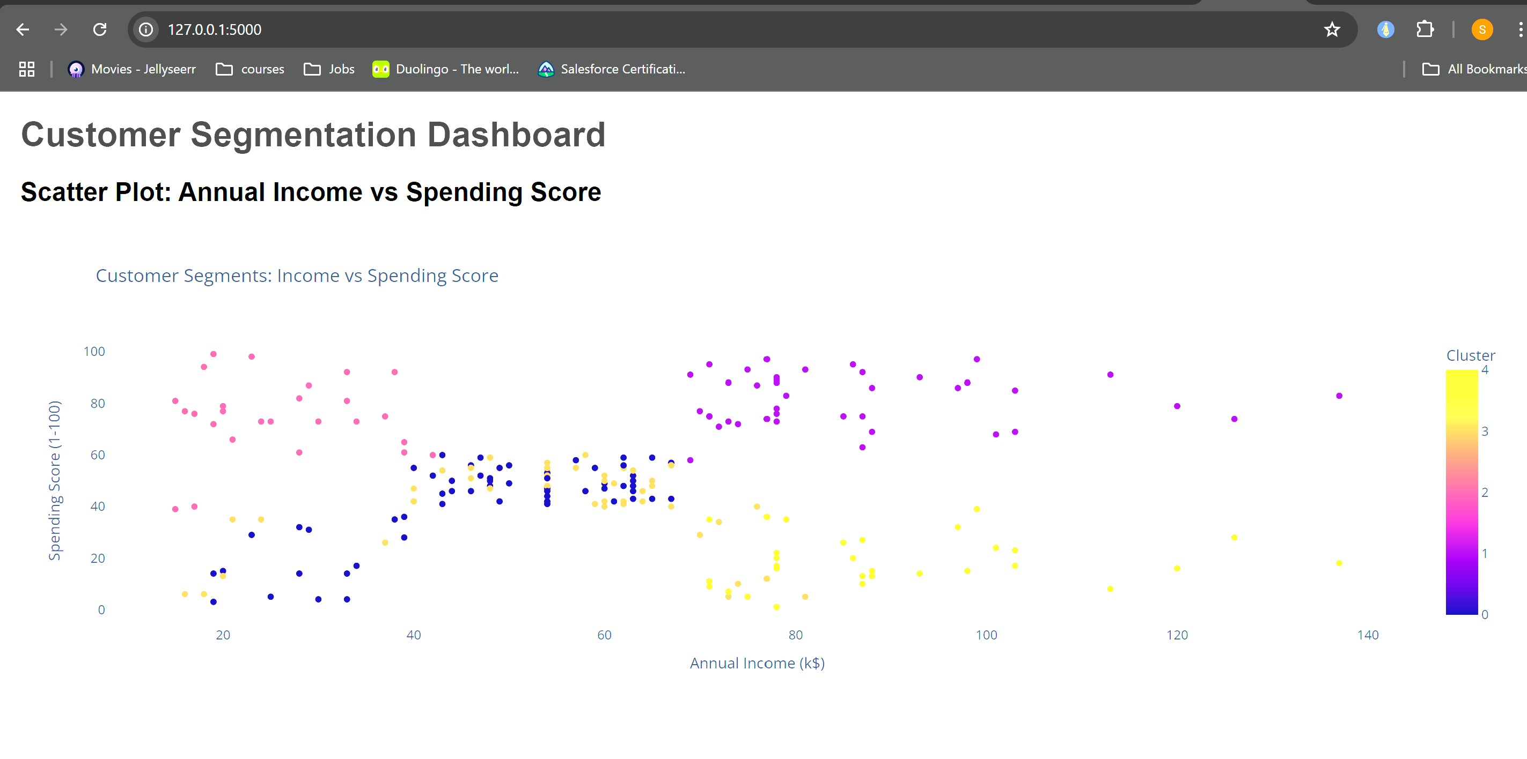Click the site information icon
Screen dimensions: 1527x759
coord(146,29)
